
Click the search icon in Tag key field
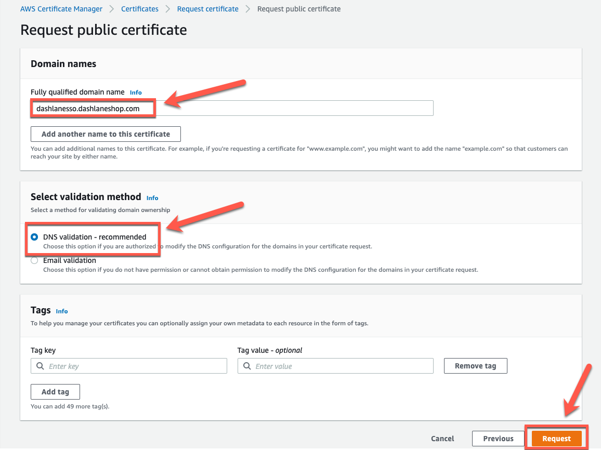[40, 366]
